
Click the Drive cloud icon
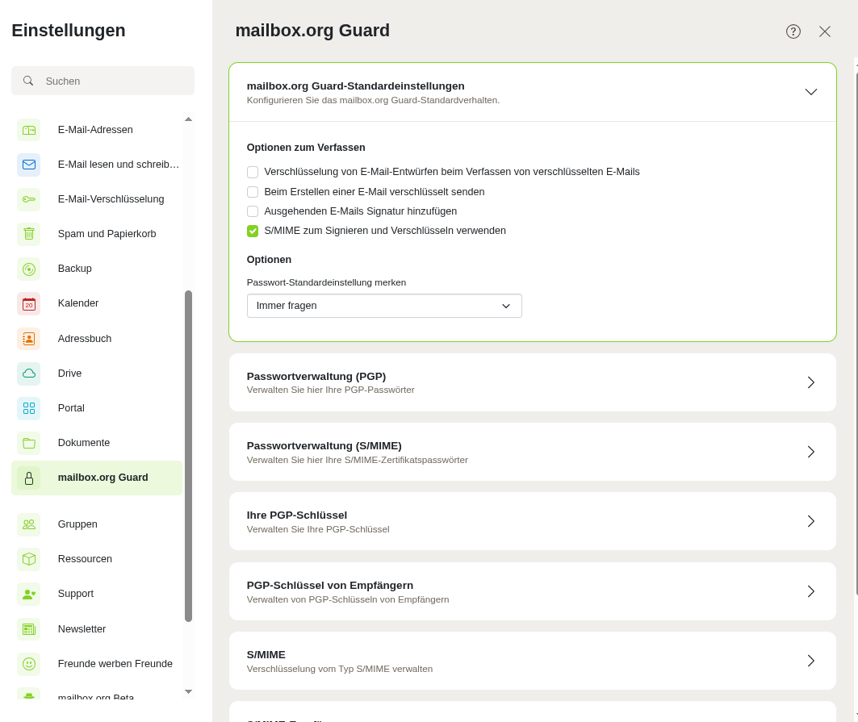(29, 374)
